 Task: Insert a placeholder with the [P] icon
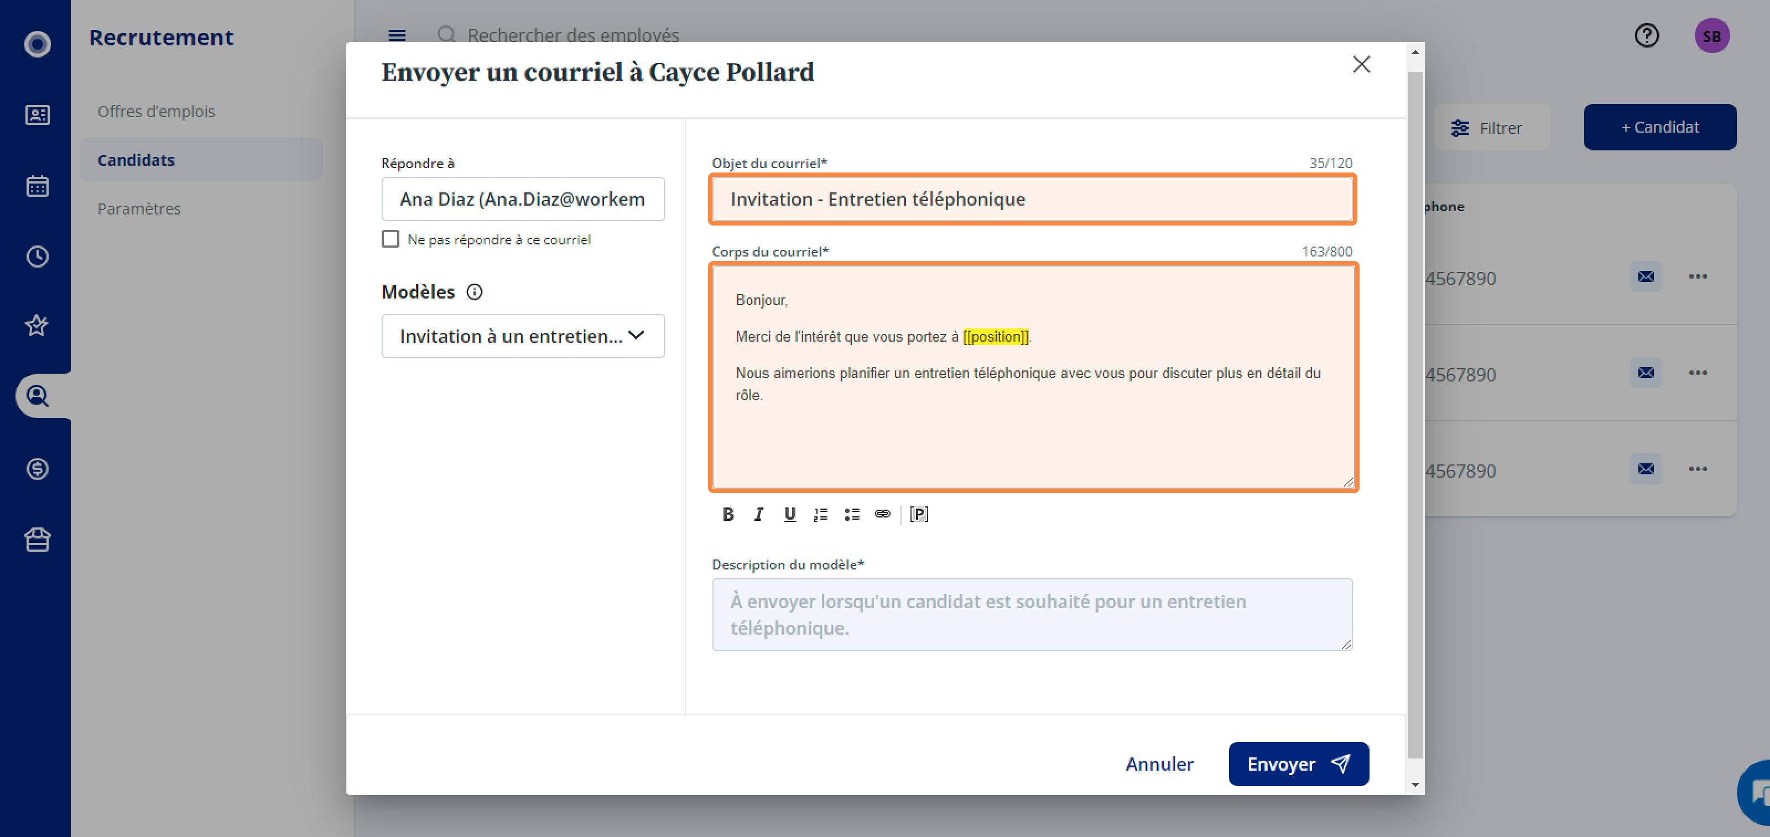coord(919,514)
